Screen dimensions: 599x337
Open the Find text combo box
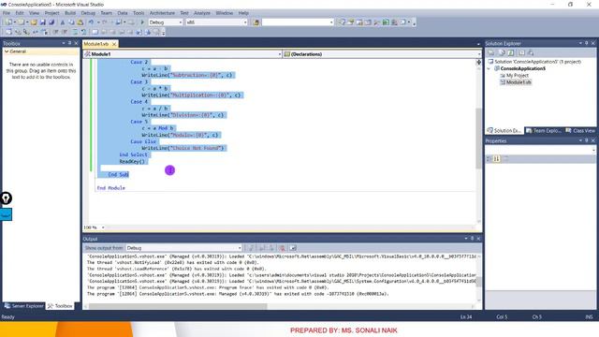point(298,22)
